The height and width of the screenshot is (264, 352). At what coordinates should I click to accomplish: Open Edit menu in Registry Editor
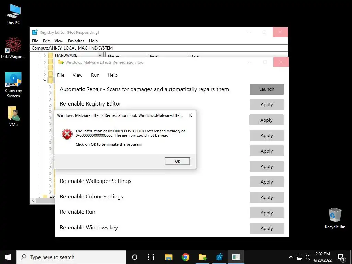pyautogui.click(x=46, y=41)
